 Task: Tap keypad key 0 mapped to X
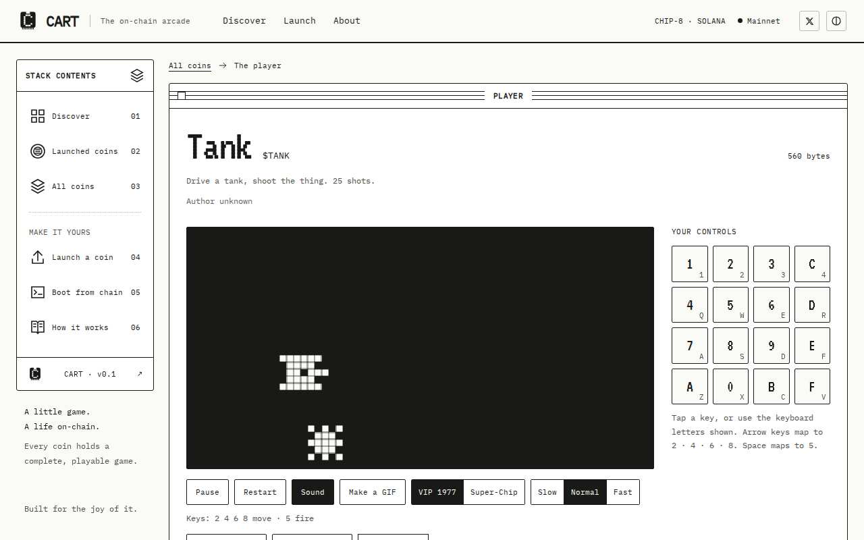coord(730,386)
